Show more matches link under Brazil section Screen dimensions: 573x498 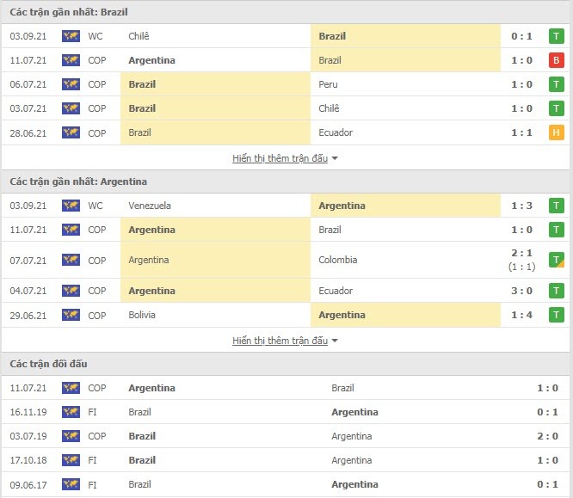[x=280, y=158]
